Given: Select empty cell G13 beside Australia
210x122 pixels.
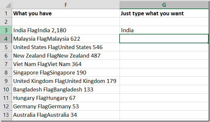Looking at the screenshot, I should point(164,115).
